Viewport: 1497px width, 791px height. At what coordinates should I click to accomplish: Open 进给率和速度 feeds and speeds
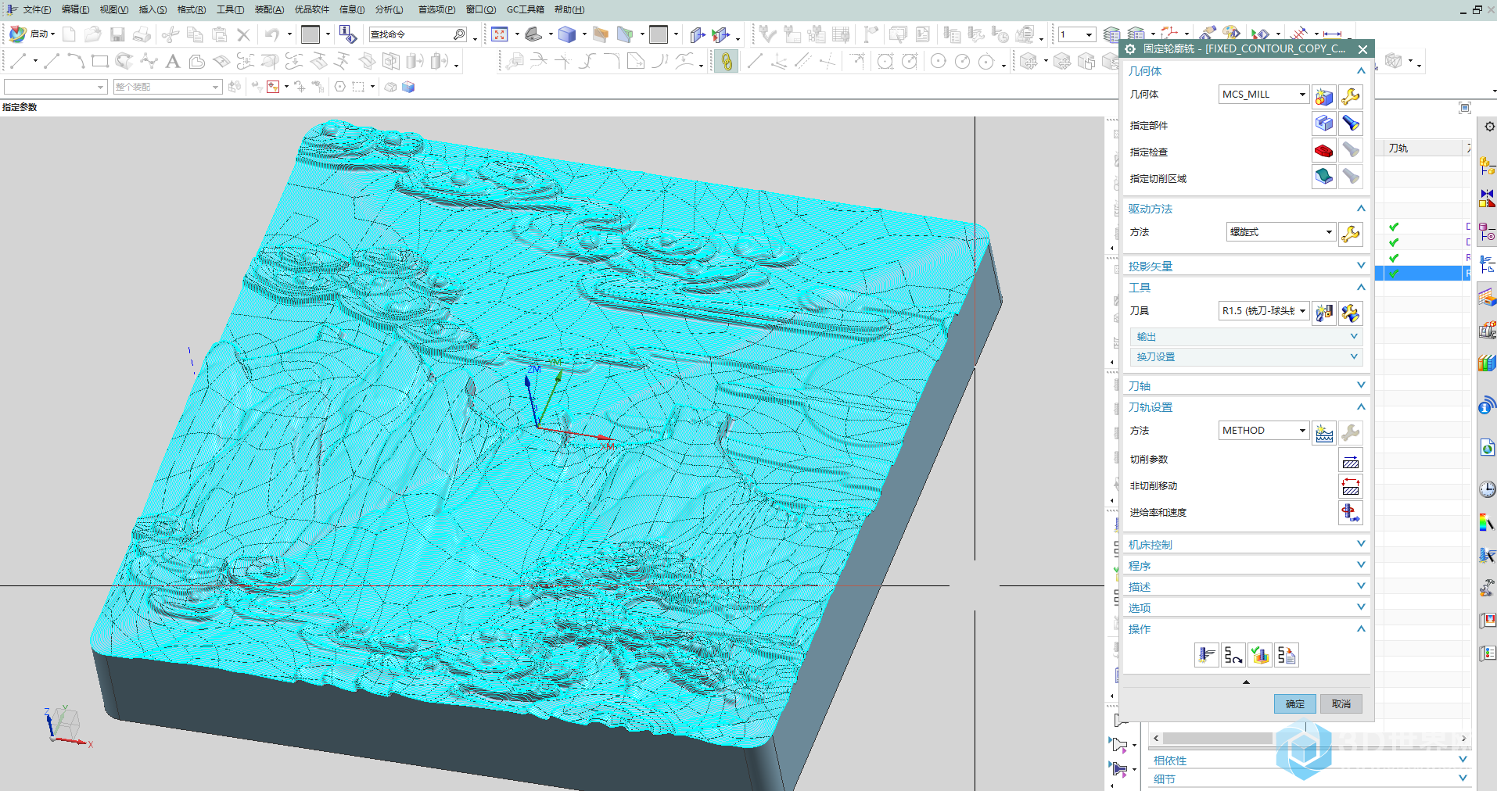tap(1351, 514)
